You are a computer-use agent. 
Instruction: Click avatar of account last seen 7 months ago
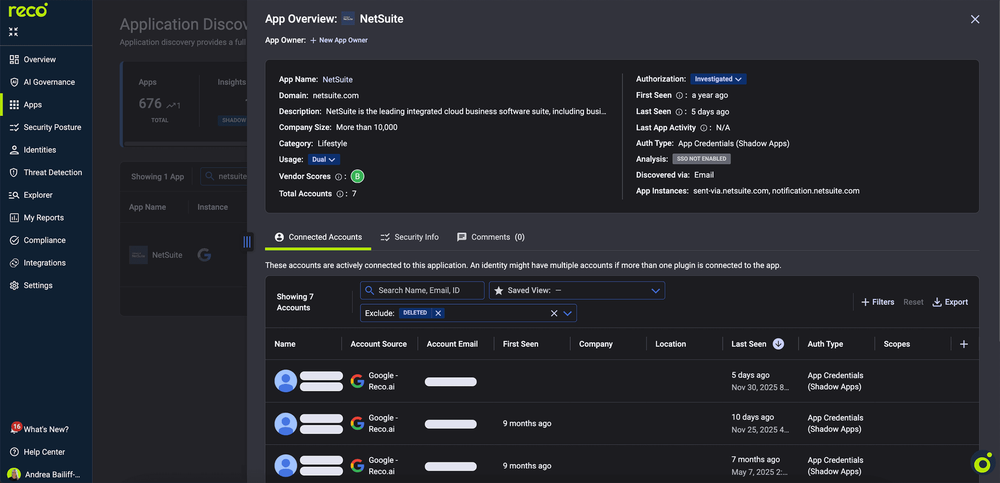(x=286, y=466)
